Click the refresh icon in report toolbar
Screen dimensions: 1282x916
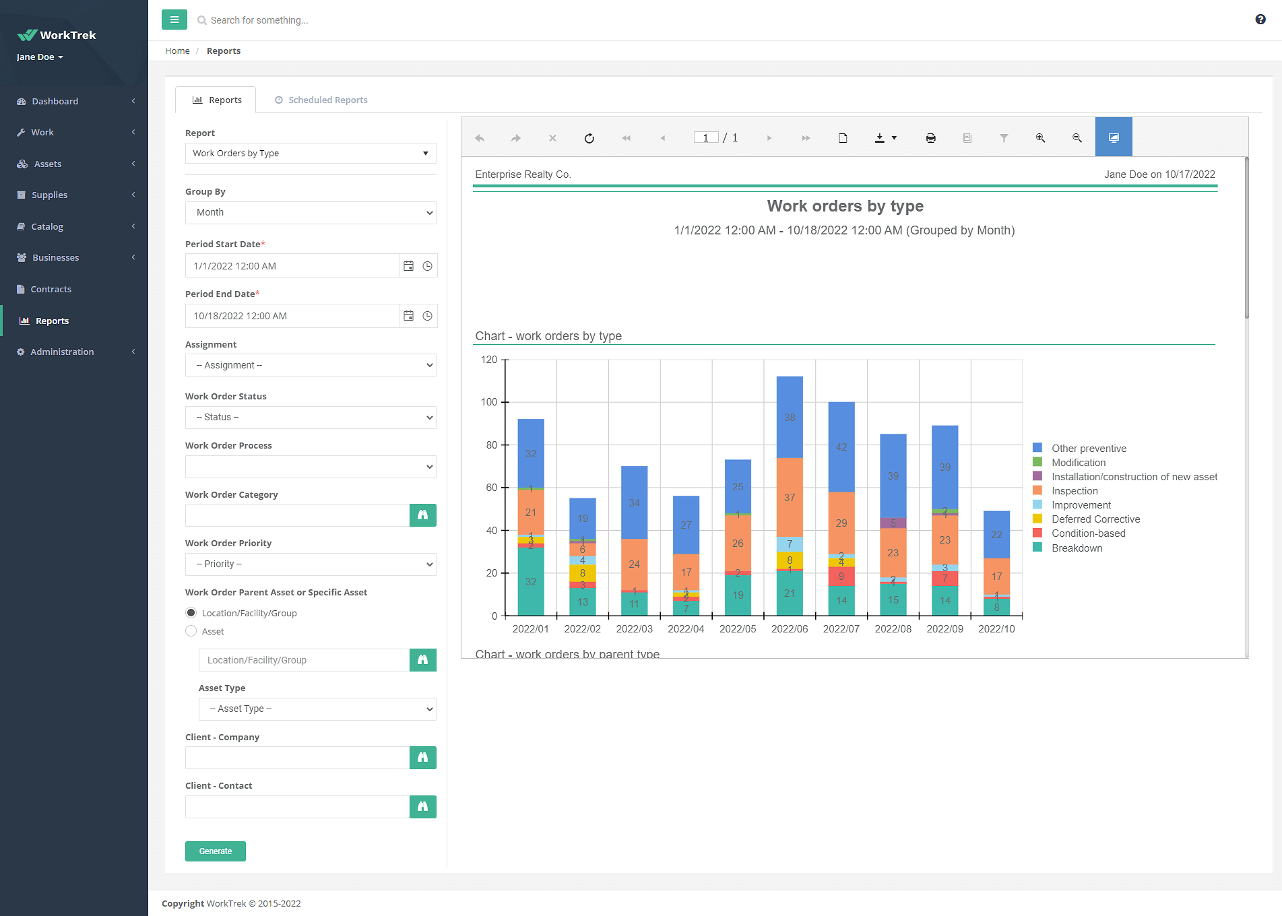[589, 138]
